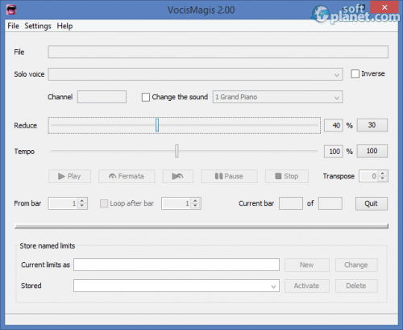Click the Play button

[69, 176]
